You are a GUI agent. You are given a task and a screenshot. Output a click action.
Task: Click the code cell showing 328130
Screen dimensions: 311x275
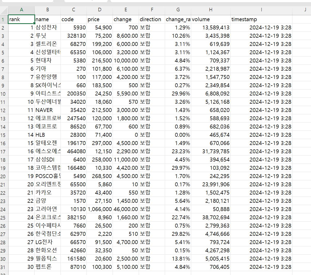pos(74,36)
